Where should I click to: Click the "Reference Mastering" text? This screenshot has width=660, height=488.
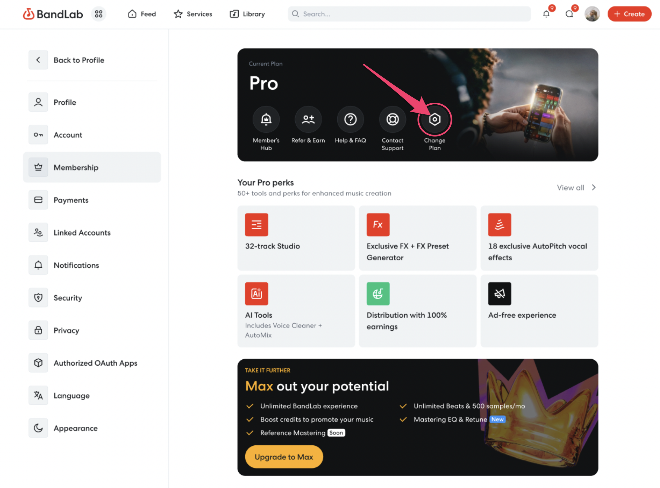[293, 433]
